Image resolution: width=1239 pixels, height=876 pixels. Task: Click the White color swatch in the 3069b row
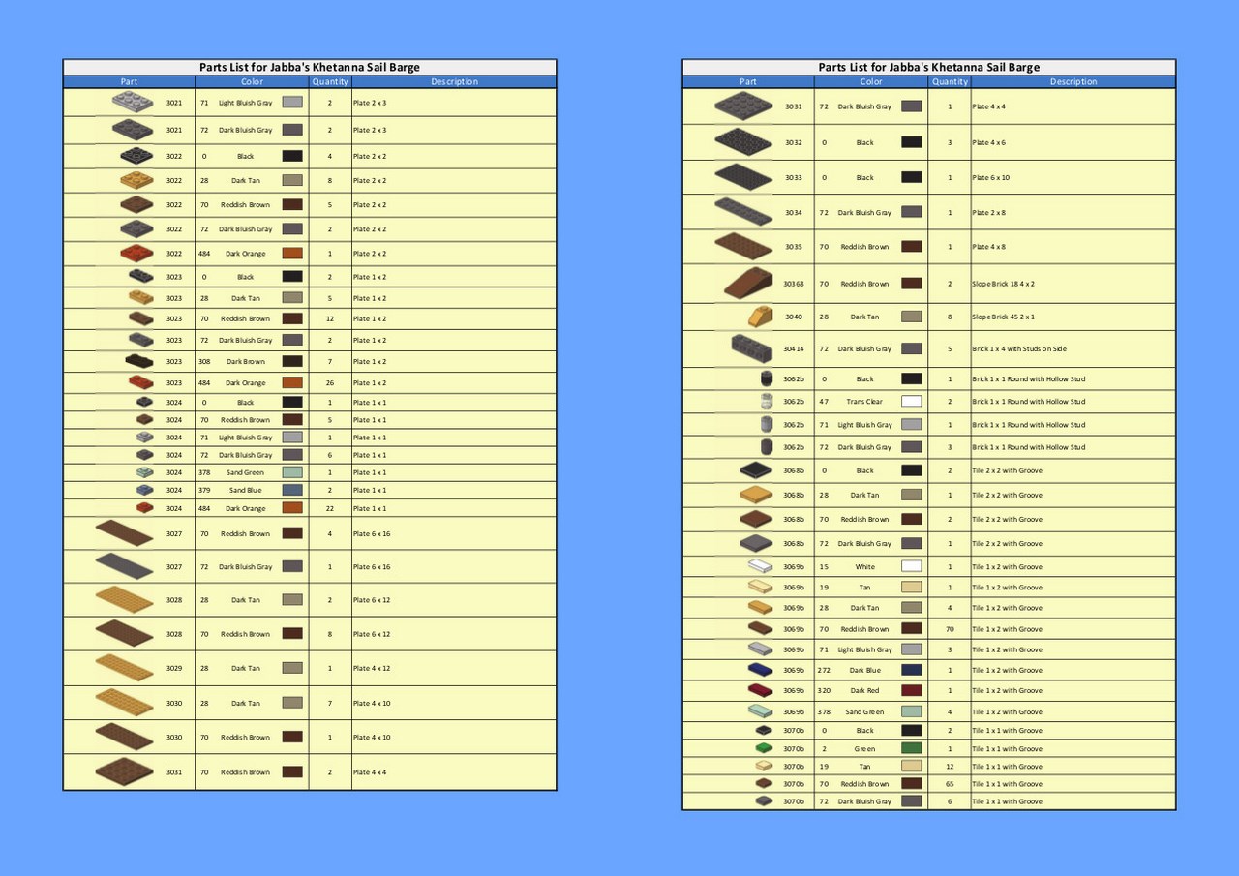tap(911, 567)
